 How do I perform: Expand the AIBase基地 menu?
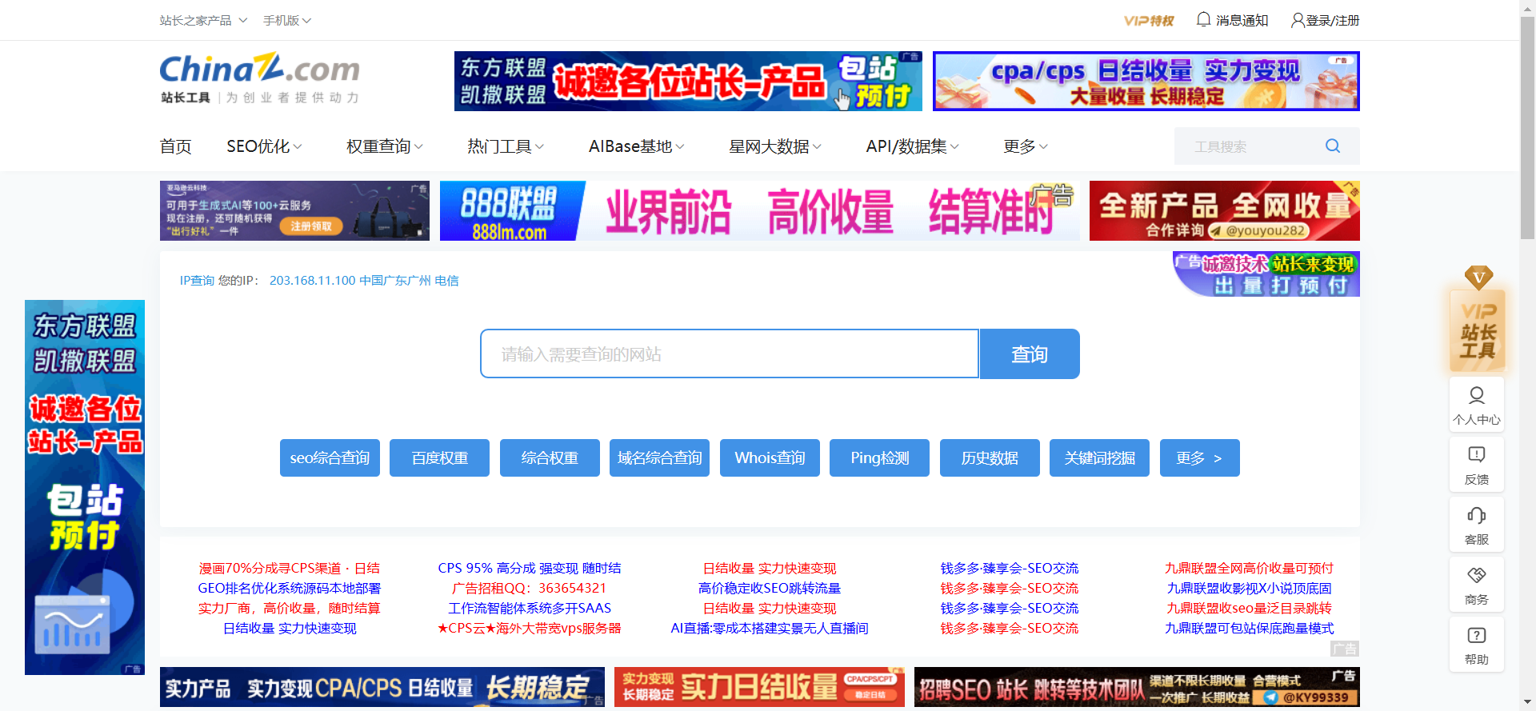637,146
